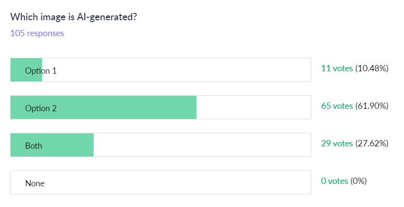Click the 65 votes count

pos(337,106)
